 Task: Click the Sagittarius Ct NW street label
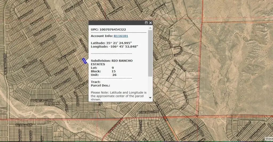pos(42,100)
